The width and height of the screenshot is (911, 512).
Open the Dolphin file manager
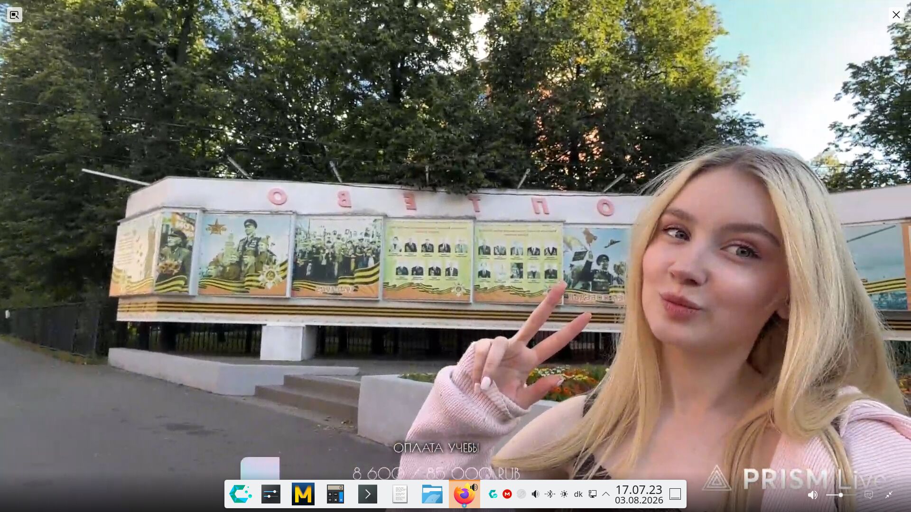tap(432, 494)
